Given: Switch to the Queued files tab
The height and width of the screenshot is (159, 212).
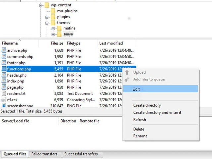Looking at the screenshot, I should click(15, 154).
